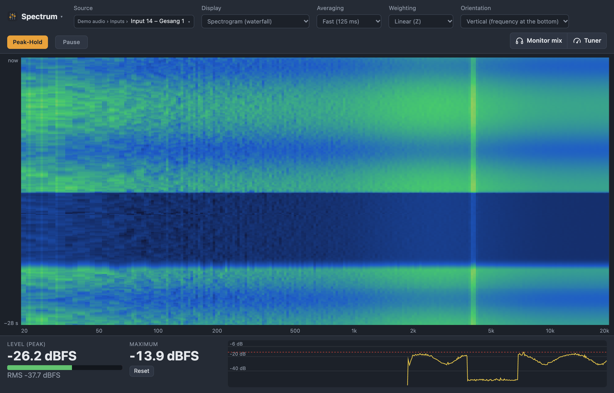Open the Orientation dropdown
This screenshot has width=614, height=393.
click(515, 21)
